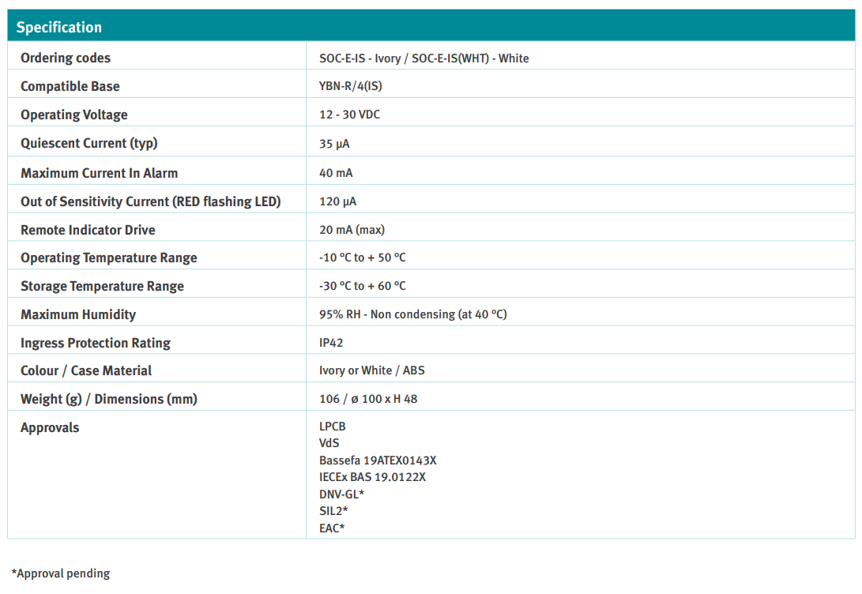Select the Bassefa 19ATEX0143X approval entry

coord(378,460)
